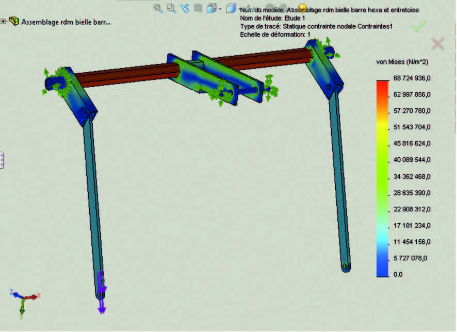Select the Assemblage rdm bielle barr... tree item

point(66,22)
